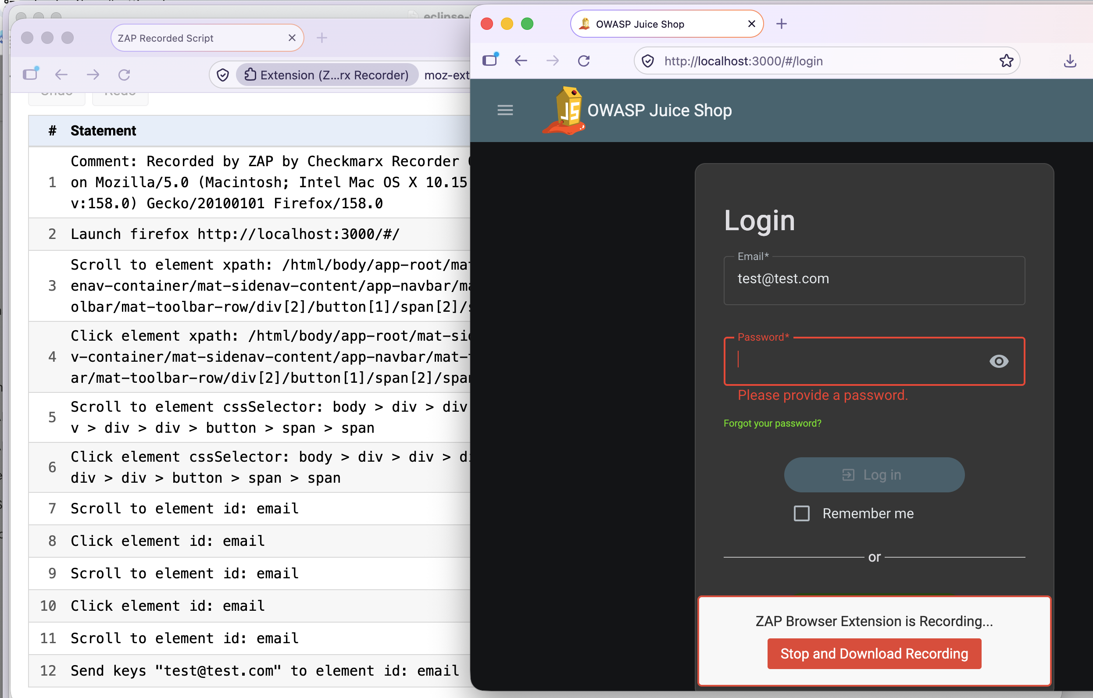Viewport: 1093px width, 698px height.
Task: Open downloads panel in Juice Shop window
Action: click(x=1070, y=61)
